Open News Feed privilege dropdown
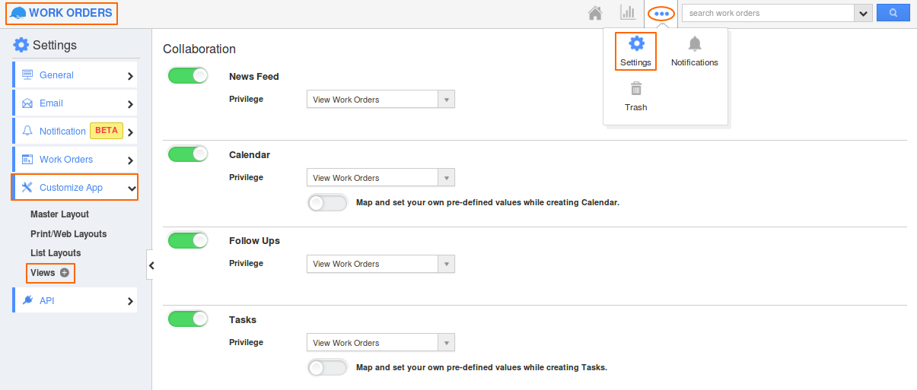Viewport: 917px width, 390px height. [x=380, y=100]
